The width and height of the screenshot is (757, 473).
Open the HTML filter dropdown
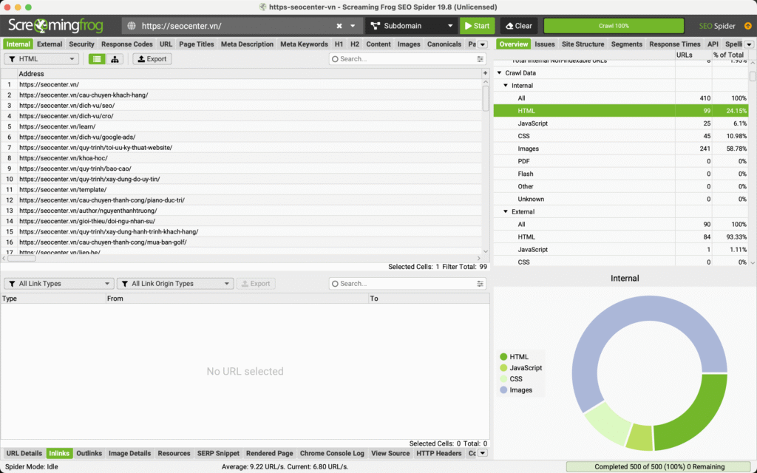[x=41, y=59]
